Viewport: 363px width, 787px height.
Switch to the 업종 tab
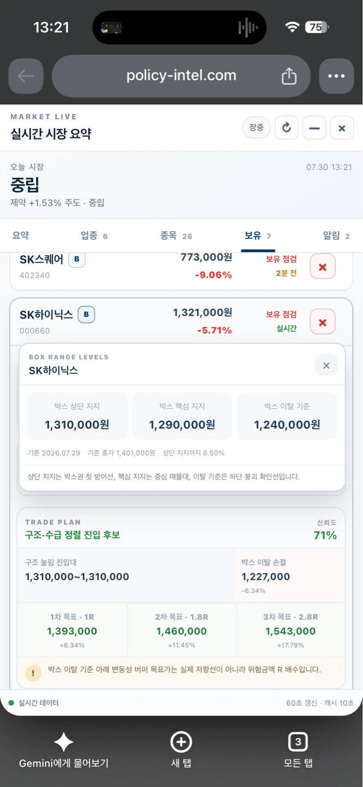point(94,236)
